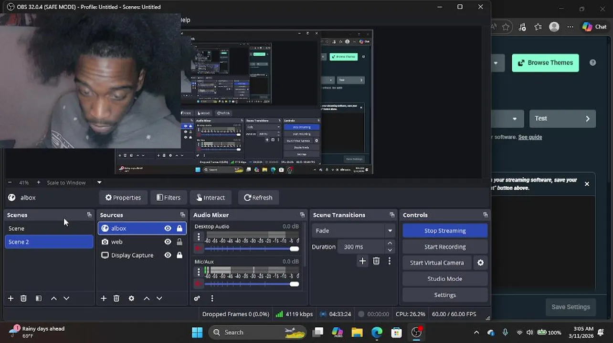Toggle lock on albox source
613x343 pixels.
(x=180, y=228)
